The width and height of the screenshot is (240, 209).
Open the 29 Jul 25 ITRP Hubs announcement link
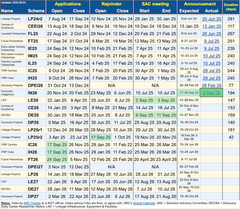coord(211,78)
